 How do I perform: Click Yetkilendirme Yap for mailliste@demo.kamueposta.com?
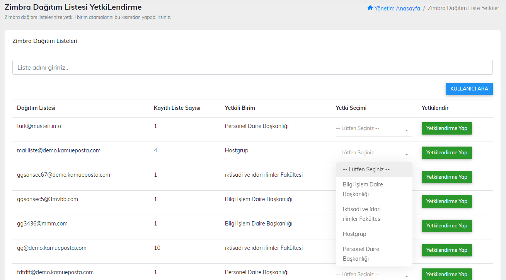[x=446, y=153]
